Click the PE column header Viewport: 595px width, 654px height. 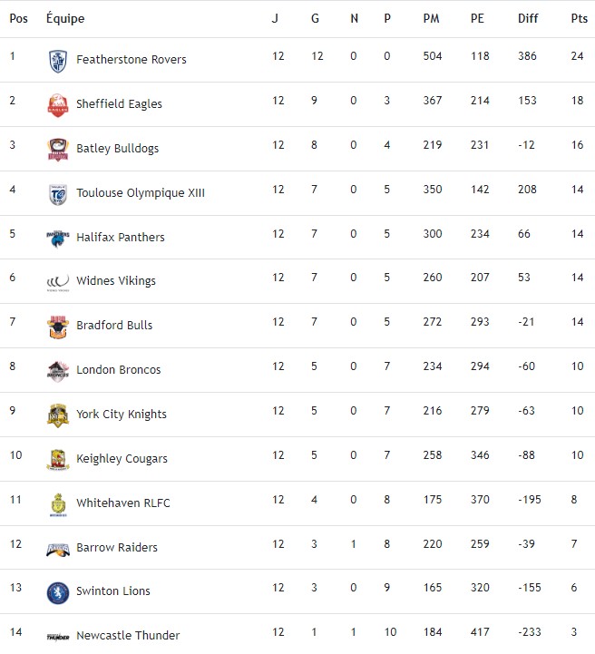(479, 18)
